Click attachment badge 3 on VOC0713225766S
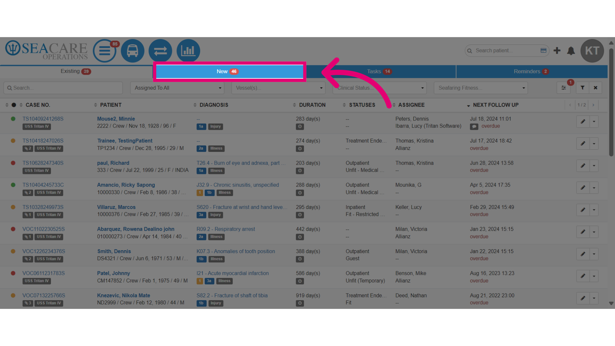Screen dimensions: 615x346 (x=28, y=303)
